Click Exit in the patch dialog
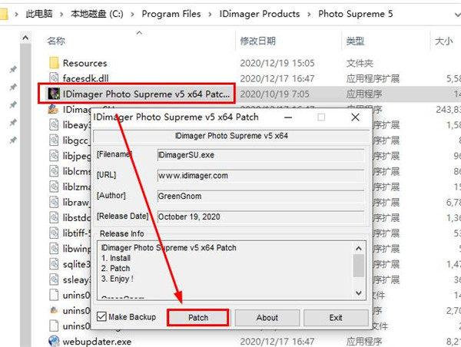461x347 pixels. pos(336,318)
